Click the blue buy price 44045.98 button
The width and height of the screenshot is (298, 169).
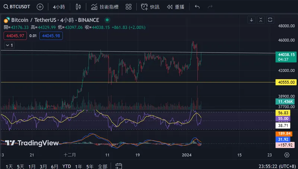52,36
